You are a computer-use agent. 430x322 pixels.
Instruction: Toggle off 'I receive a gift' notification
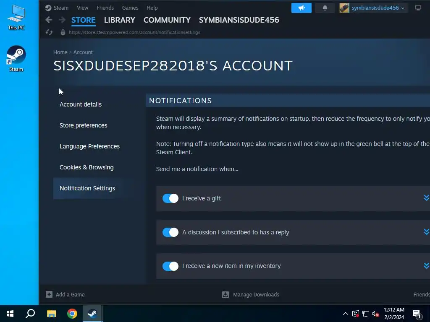click(170, 198)
